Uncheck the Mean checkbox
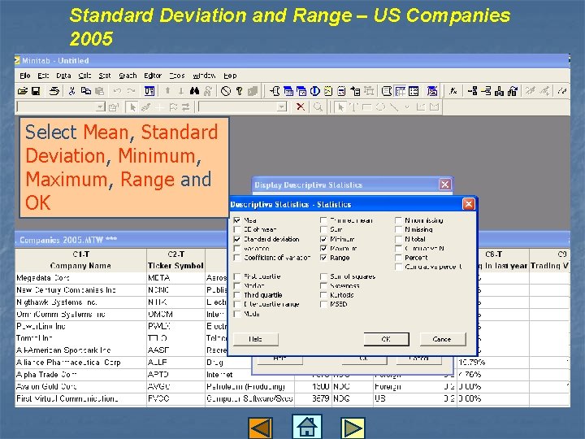Viewport: 585px width, 439px height. pos(237,220)
